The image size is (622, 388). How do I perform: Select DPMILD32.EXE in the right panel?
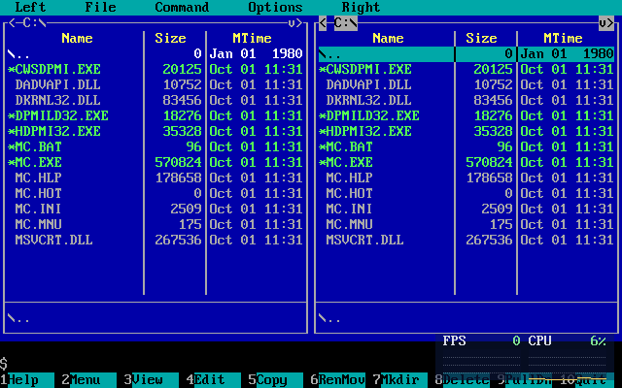(466, 116)
